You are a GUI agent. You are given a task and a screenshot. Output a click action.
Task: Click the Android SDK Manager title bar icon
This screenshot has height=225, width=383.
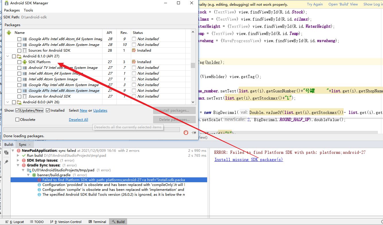tap(6, 3)
